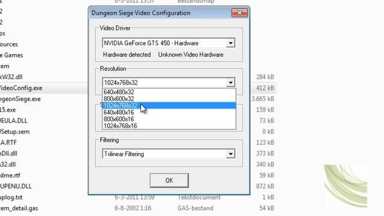Viewport: 384px width, 216px height.
Task: Select the EULA.DLL file in Explorer
Action: 14,121
